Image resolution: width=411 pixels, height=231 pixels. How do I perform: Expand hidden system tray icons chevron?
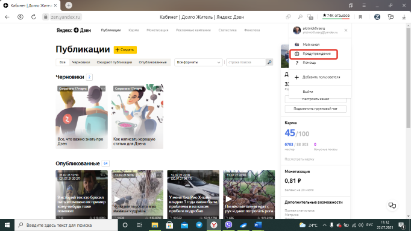[x=324, y=225]
